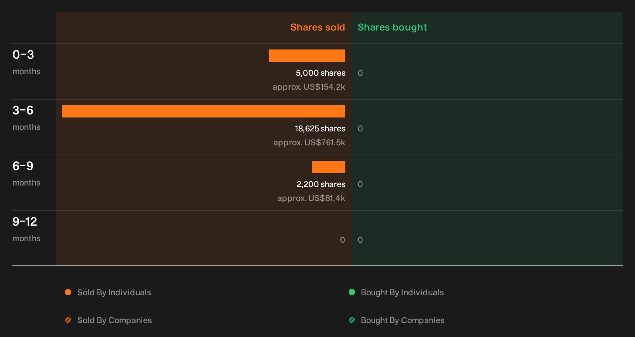
Task: Click the striped Sold By Companies legend icon
Action: coord(68,320)
